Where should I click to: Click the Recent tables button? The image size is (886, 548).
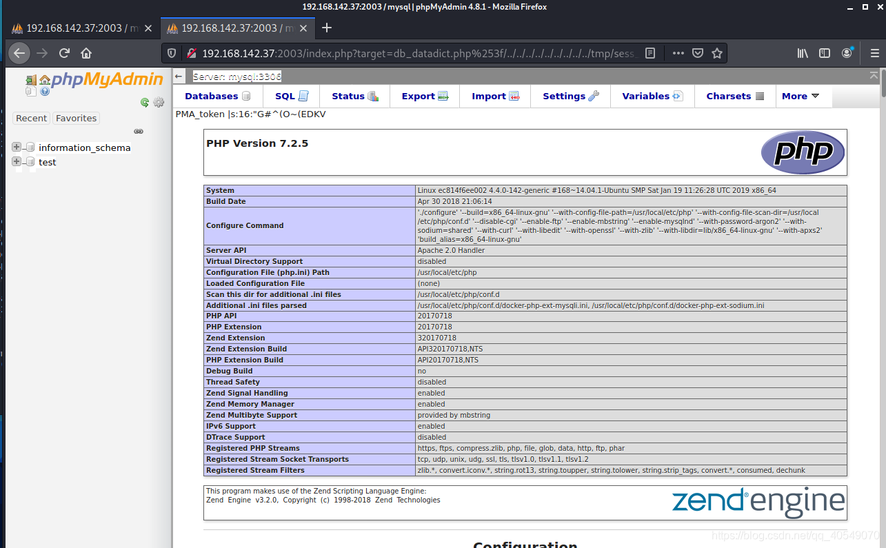[x=31, y=118]
